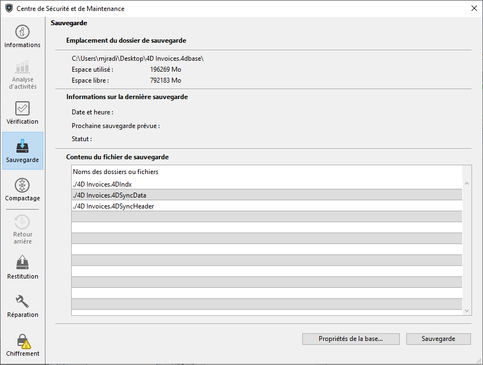Open the Vérification checkmark icon
Image resolution: width=483 pixels, height=365 pixels.
pyautogui.click(x=22, y=108)
